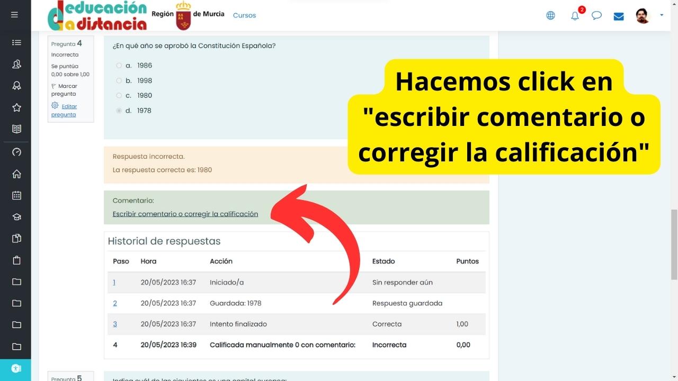Click the 'Comentario:' label
678x381 pixels.
133,201
